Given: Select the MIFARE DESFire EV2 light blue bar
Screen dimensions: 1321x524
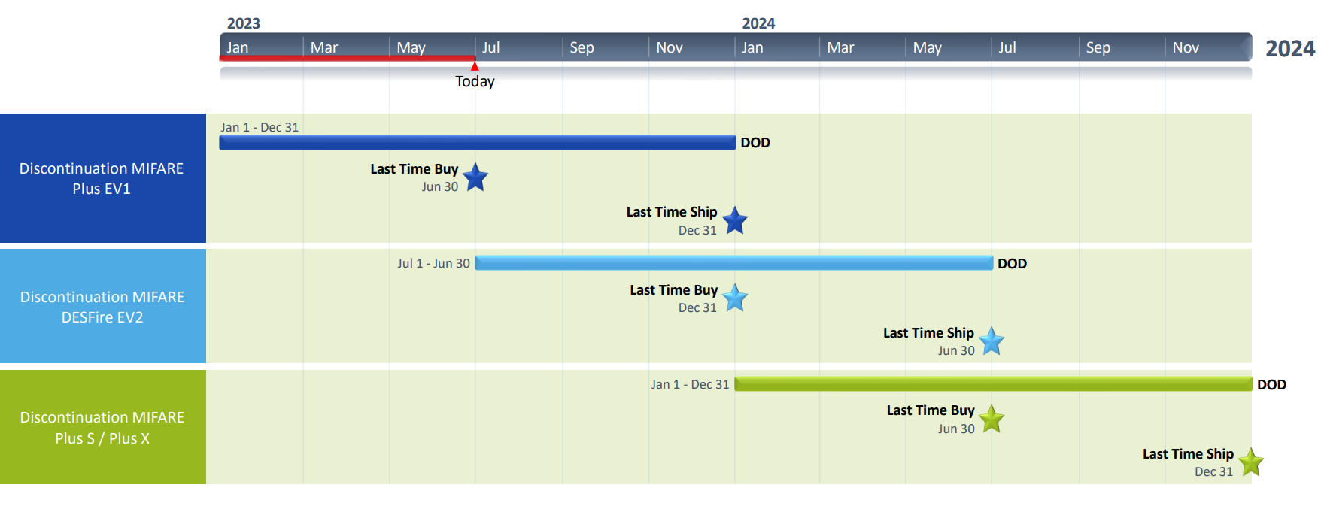Looking at the screenshot, I should coord(733,262).
